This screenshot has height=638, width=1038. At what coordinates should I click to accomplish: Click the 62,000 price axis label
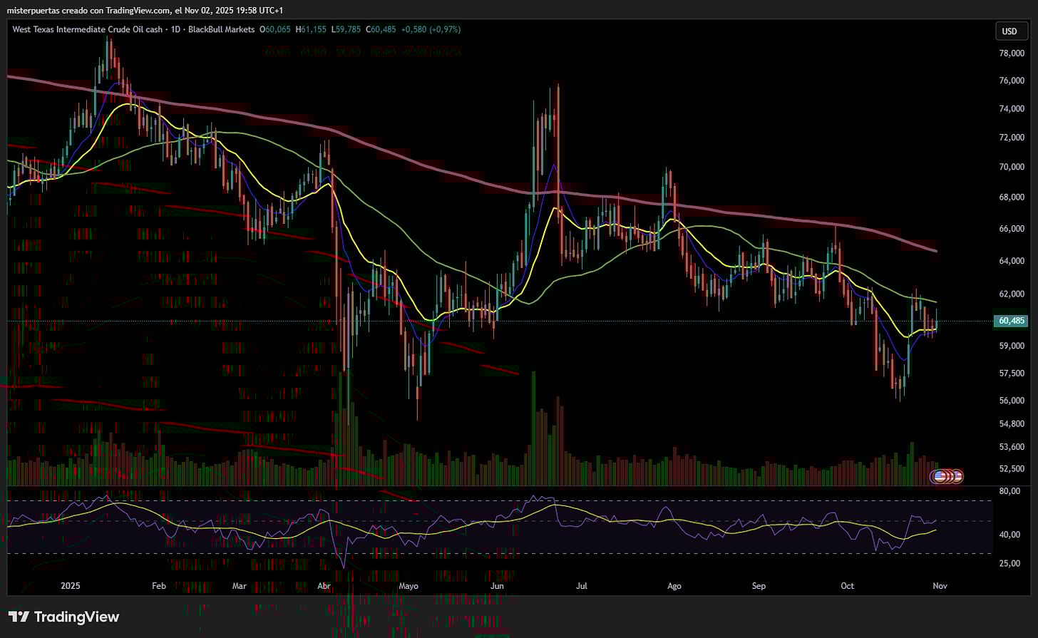[1012, 294]
